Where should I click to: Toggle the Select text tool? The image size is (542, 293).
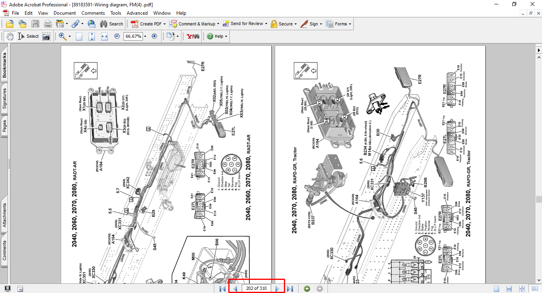[29, 36]
